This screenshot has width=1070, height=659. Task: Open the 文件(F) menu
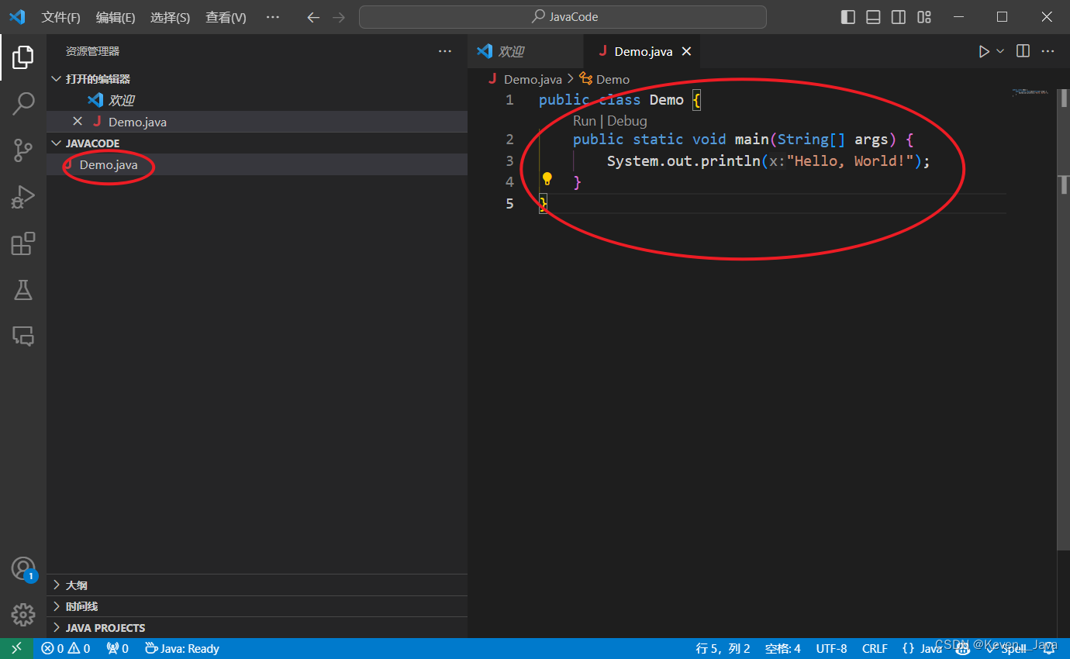[60, 17]
